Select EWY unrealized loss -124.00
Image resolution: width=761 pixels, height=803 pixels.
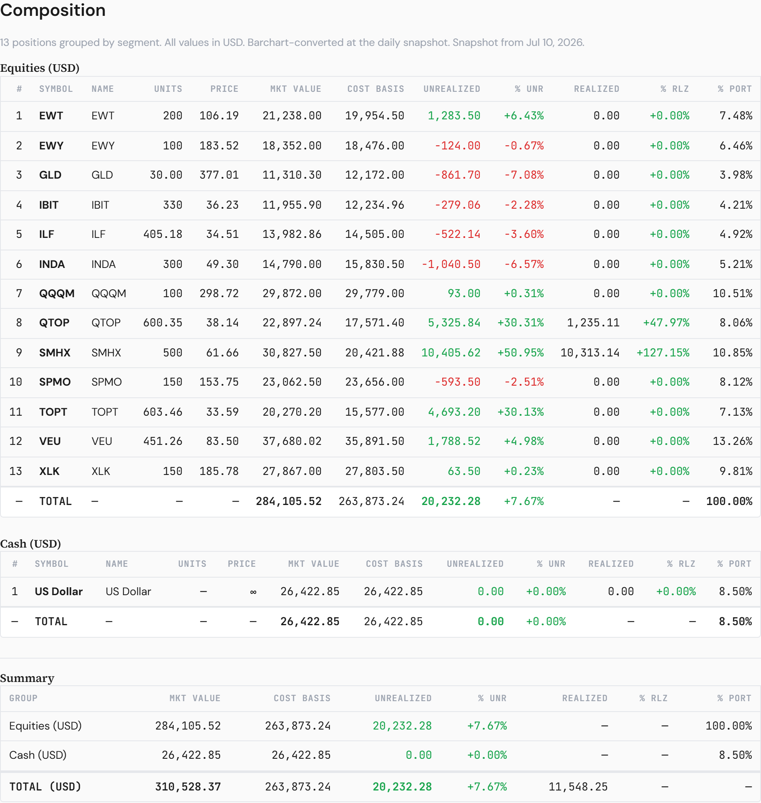pos(458,146)
